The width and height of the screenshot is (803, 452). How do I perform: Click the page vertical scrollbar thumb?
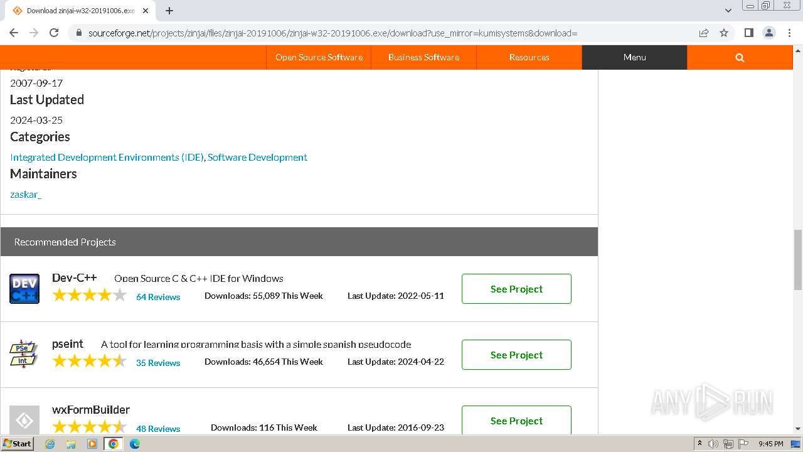click(x=798, y=259)
